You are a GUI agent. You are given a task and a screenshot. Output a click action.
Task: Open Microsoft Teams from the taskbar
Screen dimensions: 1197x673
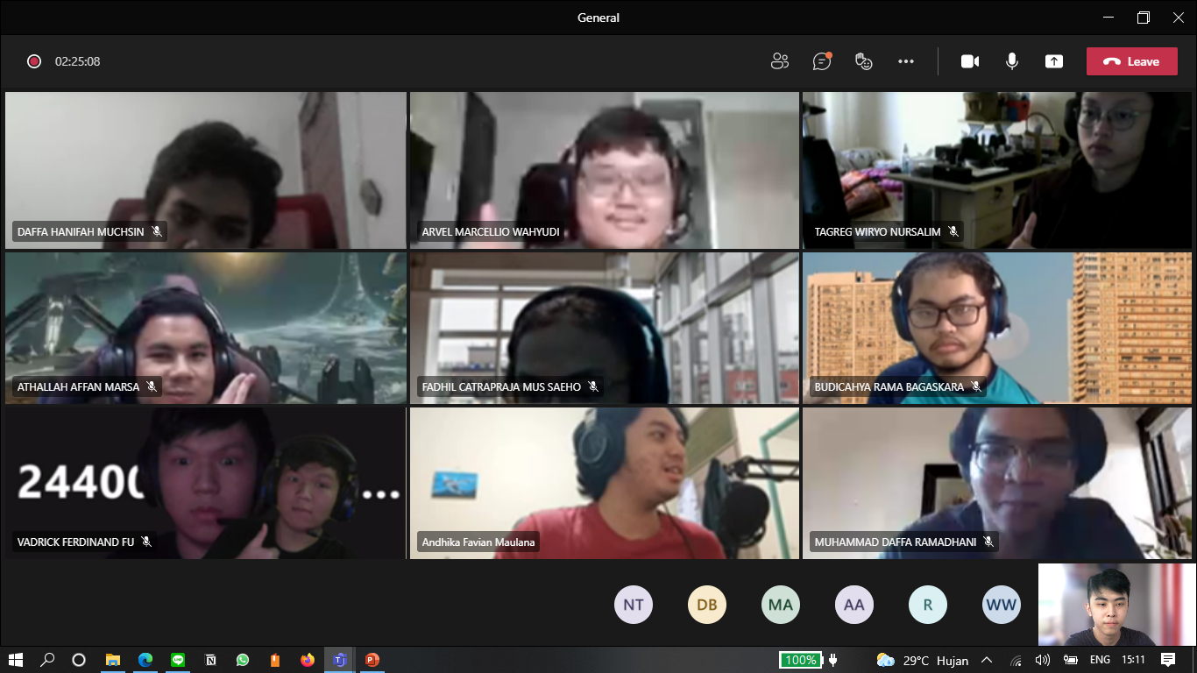(339, 660)
